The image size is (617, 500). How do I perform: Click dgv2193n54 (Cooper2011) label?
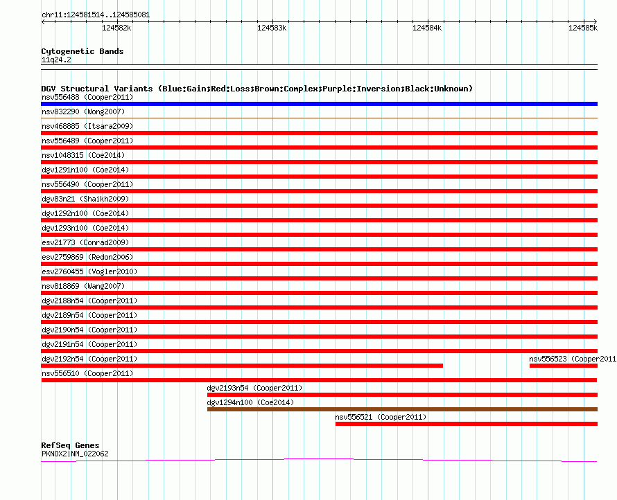pyautogui.click(x=254, y=388)
